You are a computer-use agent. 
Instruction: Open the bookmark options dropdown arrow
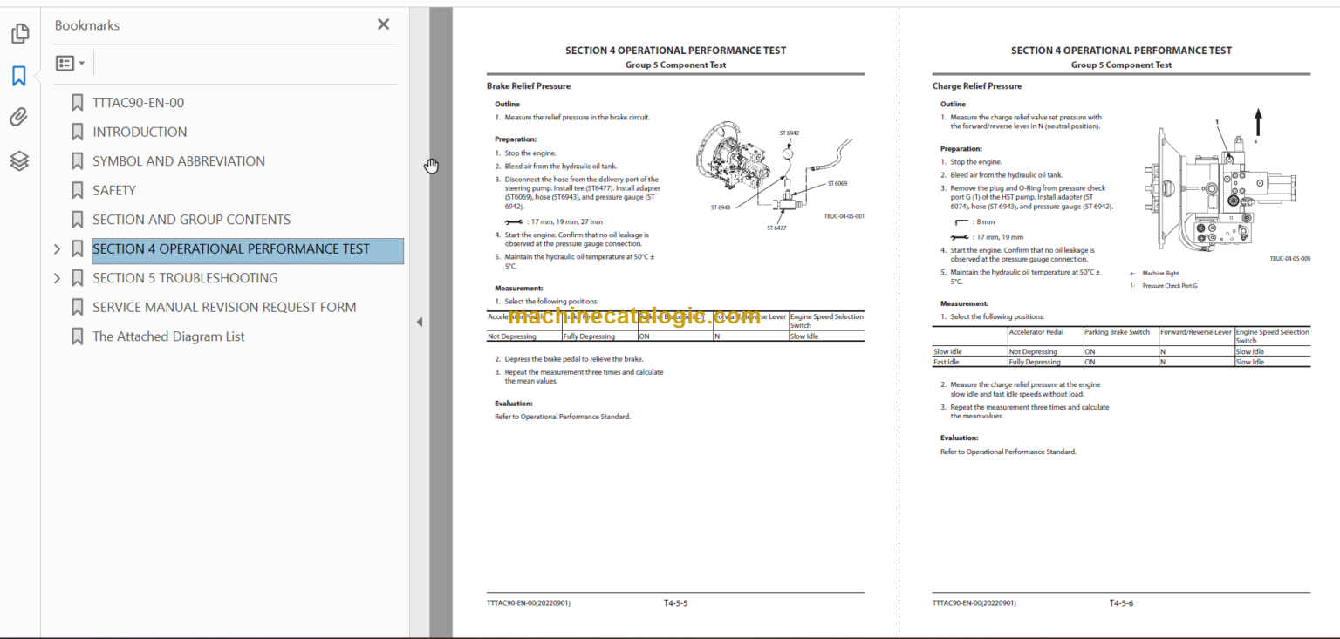point(80,62)
